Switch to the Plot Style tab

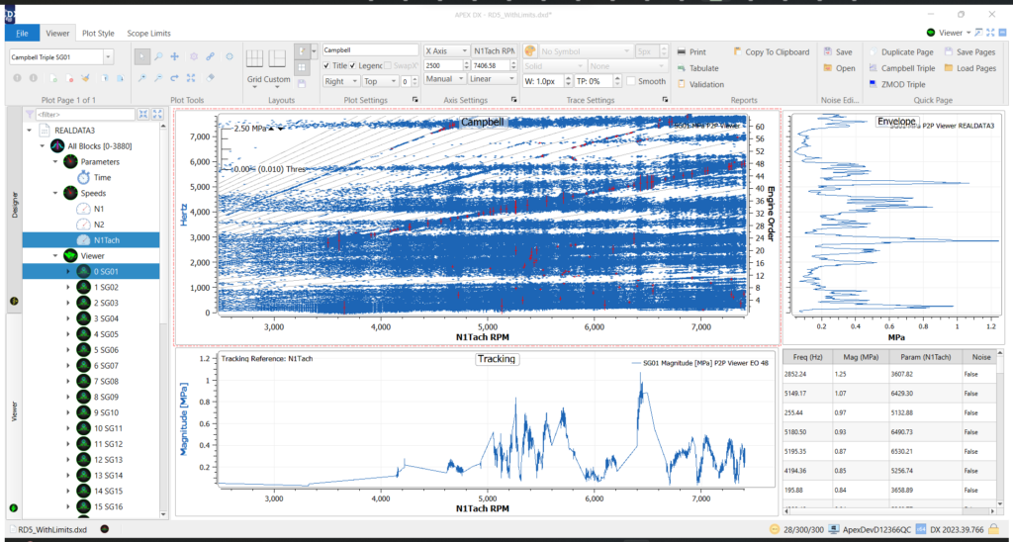pos(98,34)
